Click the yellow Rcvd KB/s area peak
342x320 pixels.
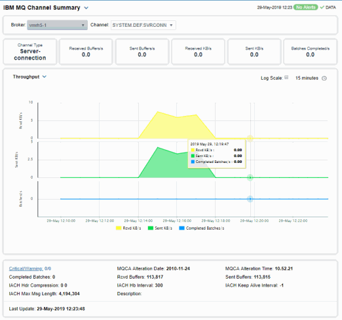(158, 112)
